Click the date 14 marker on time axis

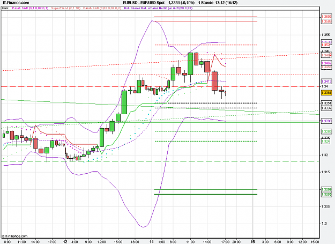pyautogui.click(x=152, y=242)
